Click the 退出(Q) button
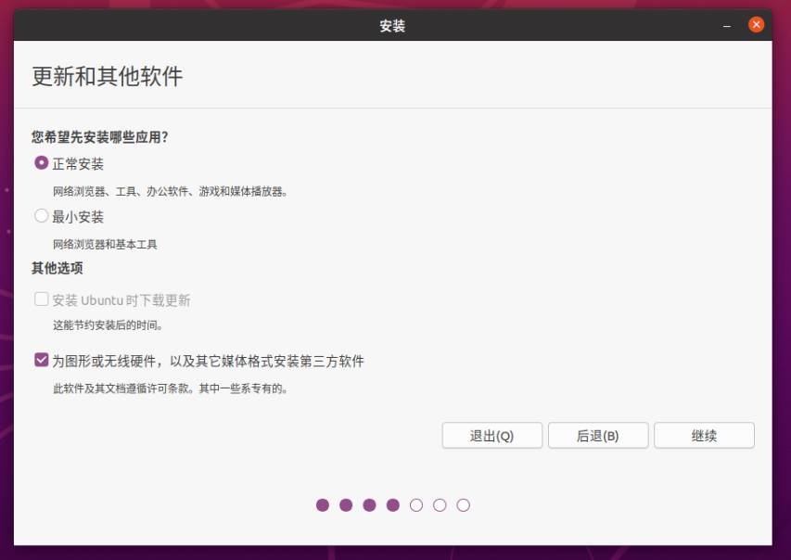The width and height of the screenshot is (791, 560). click(491, 436)
